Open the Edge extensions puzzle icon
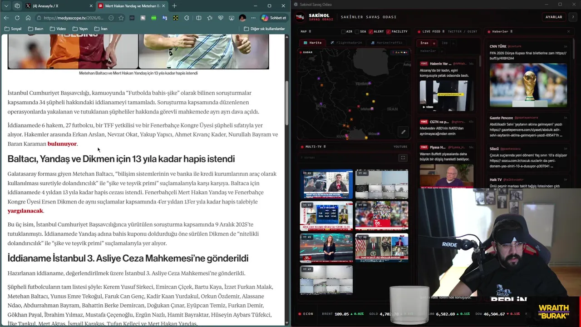Screen dimensions: 581x327 [187, 18]
